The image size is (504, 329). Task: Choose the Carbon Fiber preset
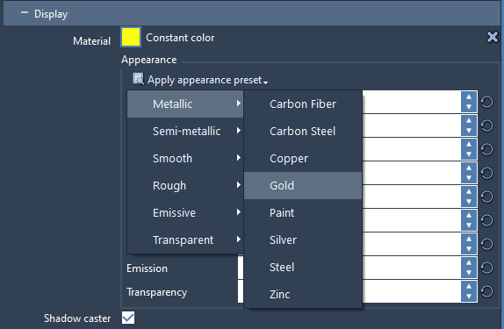[303, 104]
